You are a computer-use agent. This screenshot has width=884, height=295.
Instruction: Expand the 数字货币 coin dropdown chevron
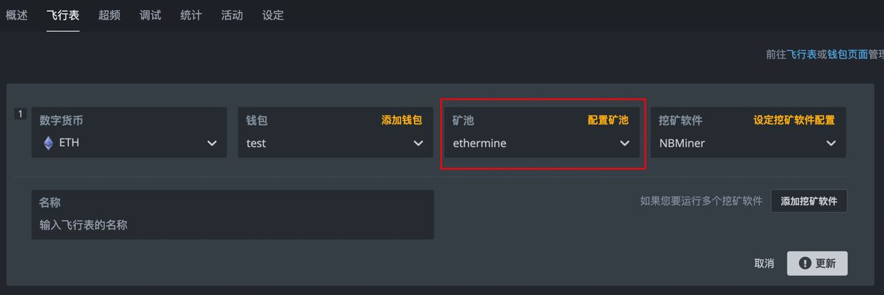tap(212, 144)
